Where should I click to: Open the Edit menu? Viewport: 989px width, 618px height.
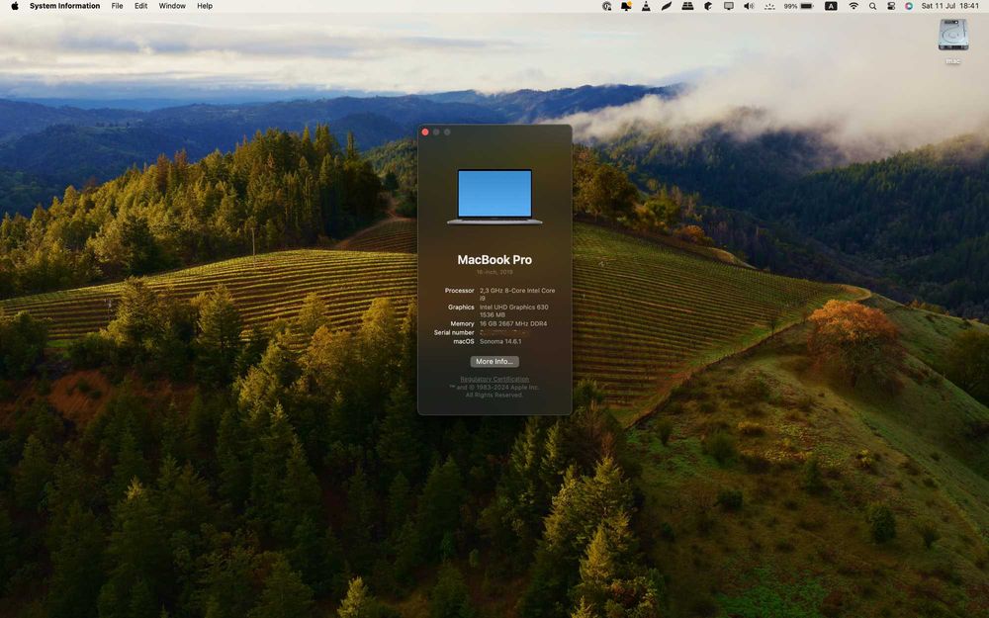tap(141, 6)
